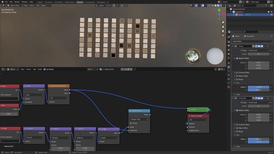
Task: Open the Edit menu
Action: (x=11, y=2)
